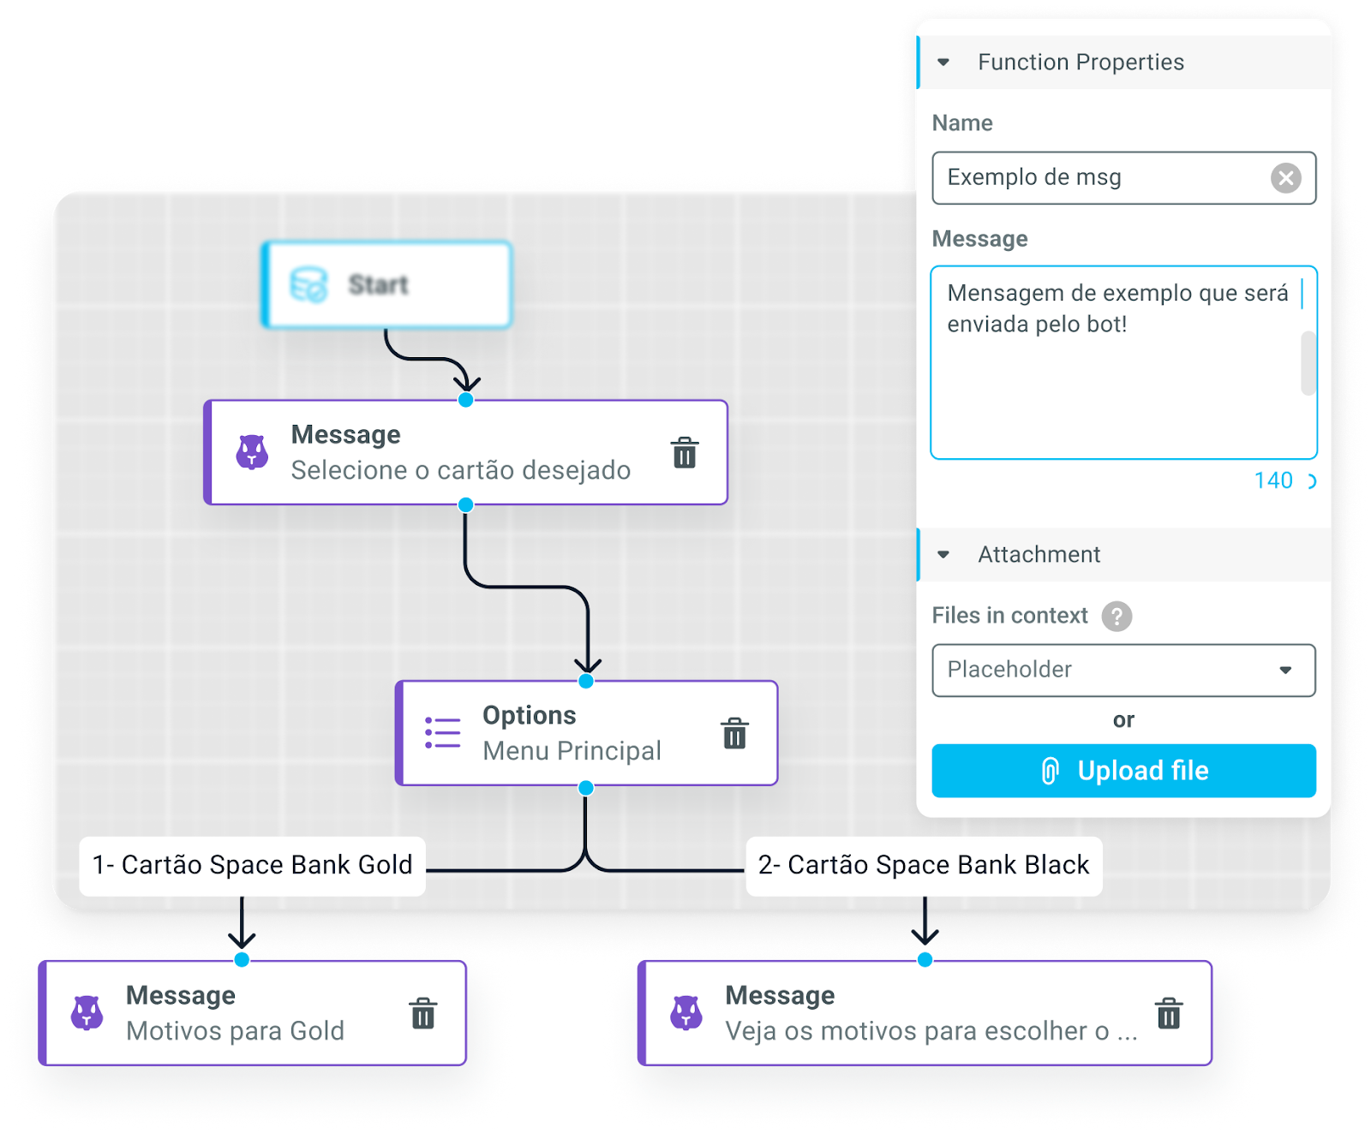Open the Files in context Placeholder dropdown

coord(1123,670)
